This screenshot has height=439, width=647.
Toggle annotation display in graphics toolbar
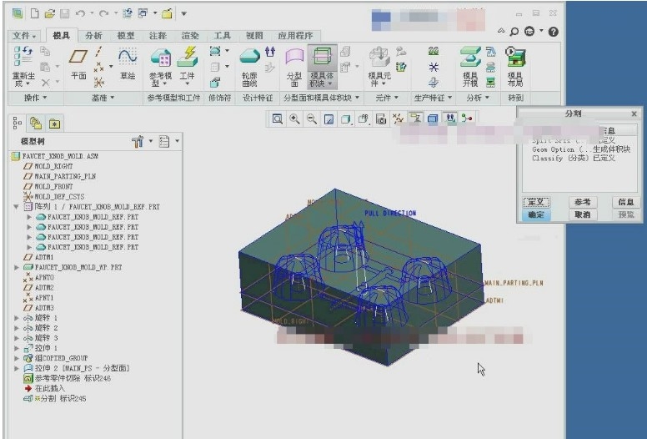(x=415, y=119)
